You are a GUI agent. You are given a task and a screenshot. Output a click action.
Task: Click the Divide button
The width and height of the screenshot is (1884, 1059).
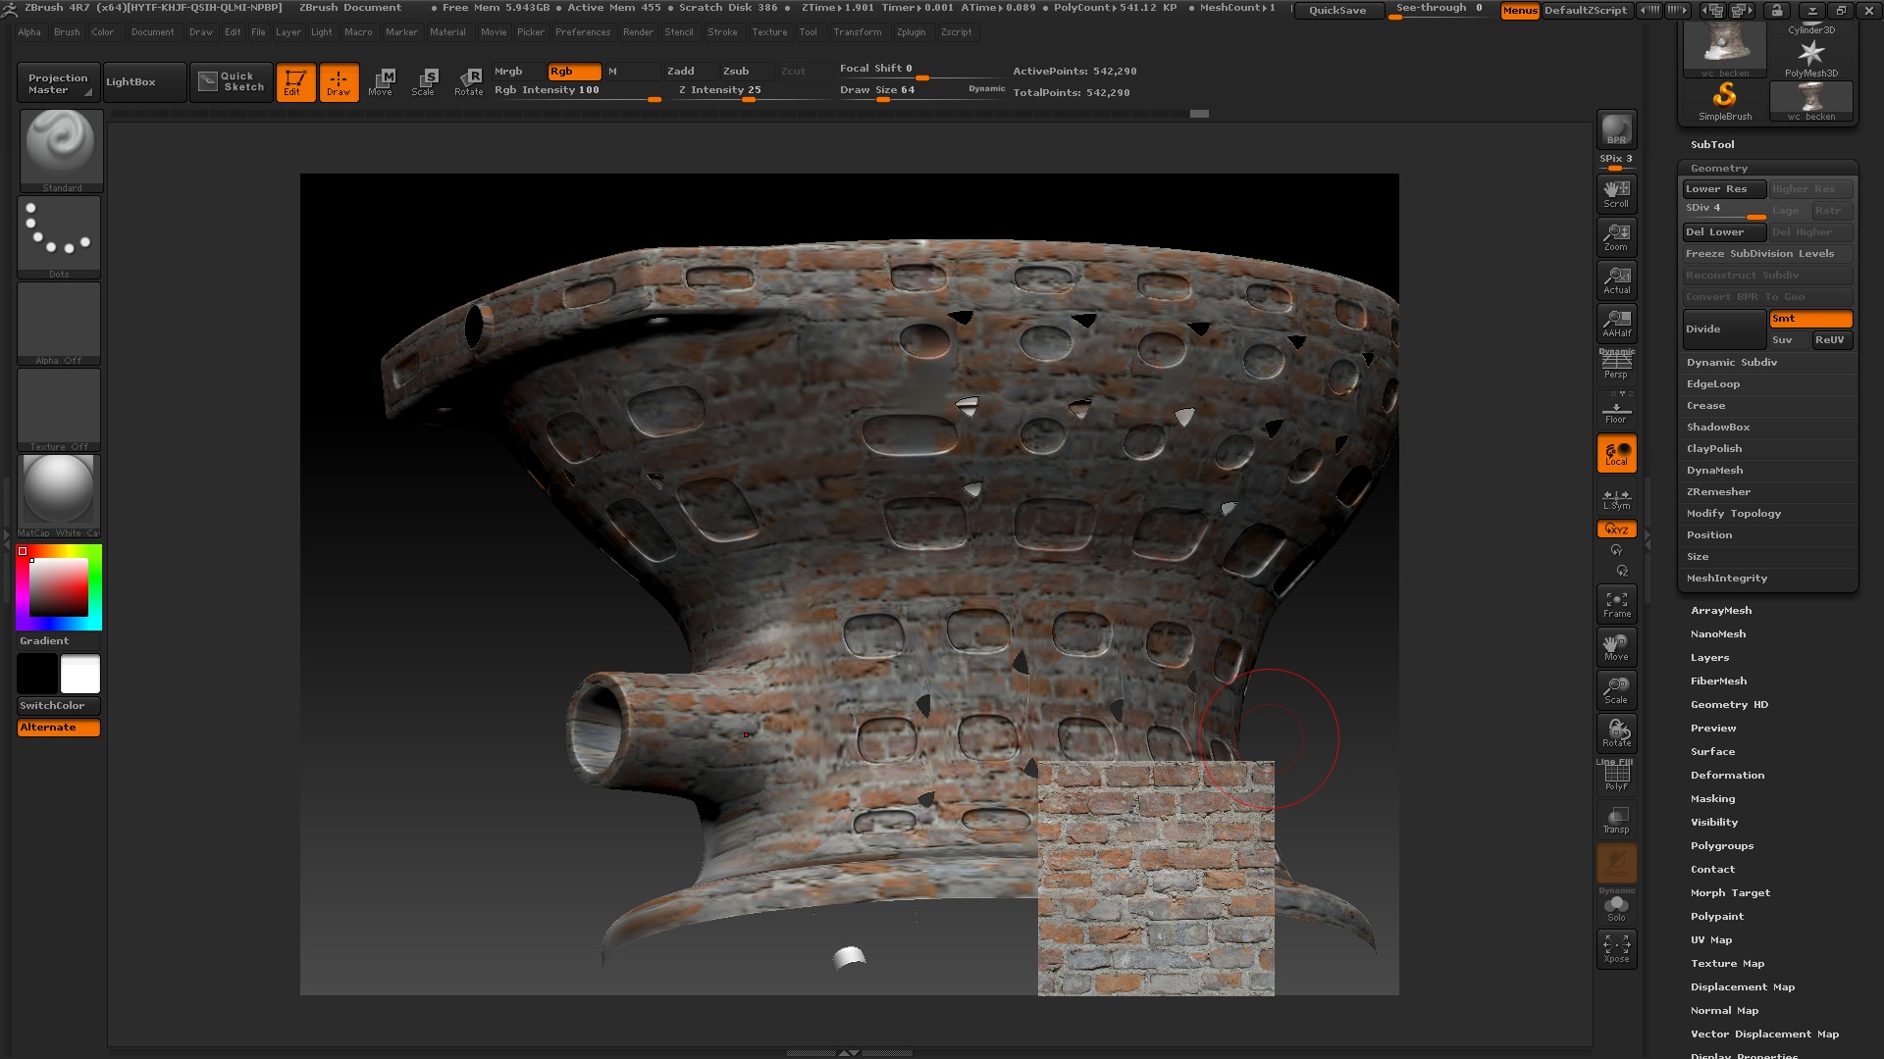pos(1723,329)
